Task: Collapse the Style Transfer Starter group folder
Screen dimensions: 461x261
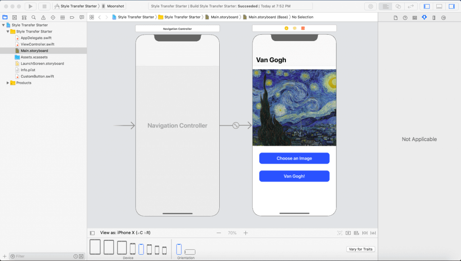Action: tap(8, 32)
